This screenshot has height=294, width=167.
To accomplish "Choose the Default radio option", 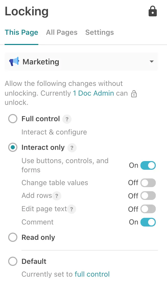I will pos(13,262).
